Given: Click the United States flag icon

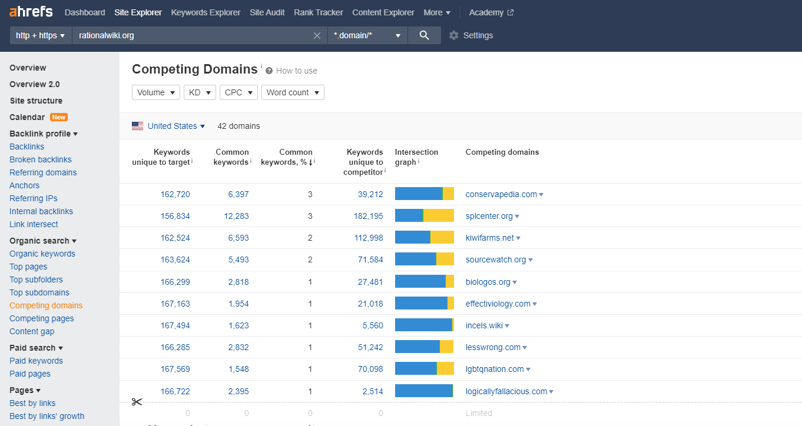Looking at the screenshot, I should point(137,126).
